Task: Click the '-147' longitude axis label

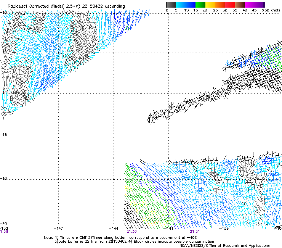Action: click(58, 229)
